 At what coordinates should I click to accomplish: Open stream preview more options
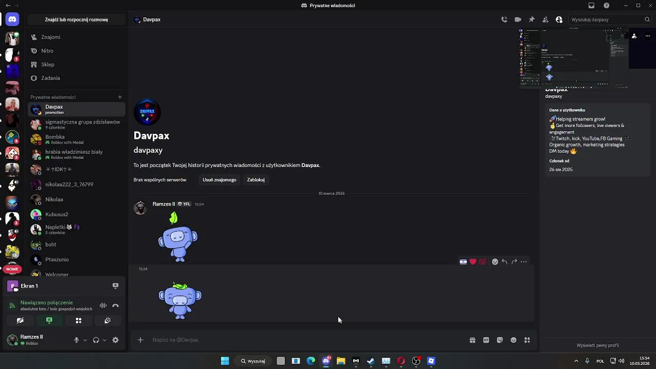[x=648, y=36]
